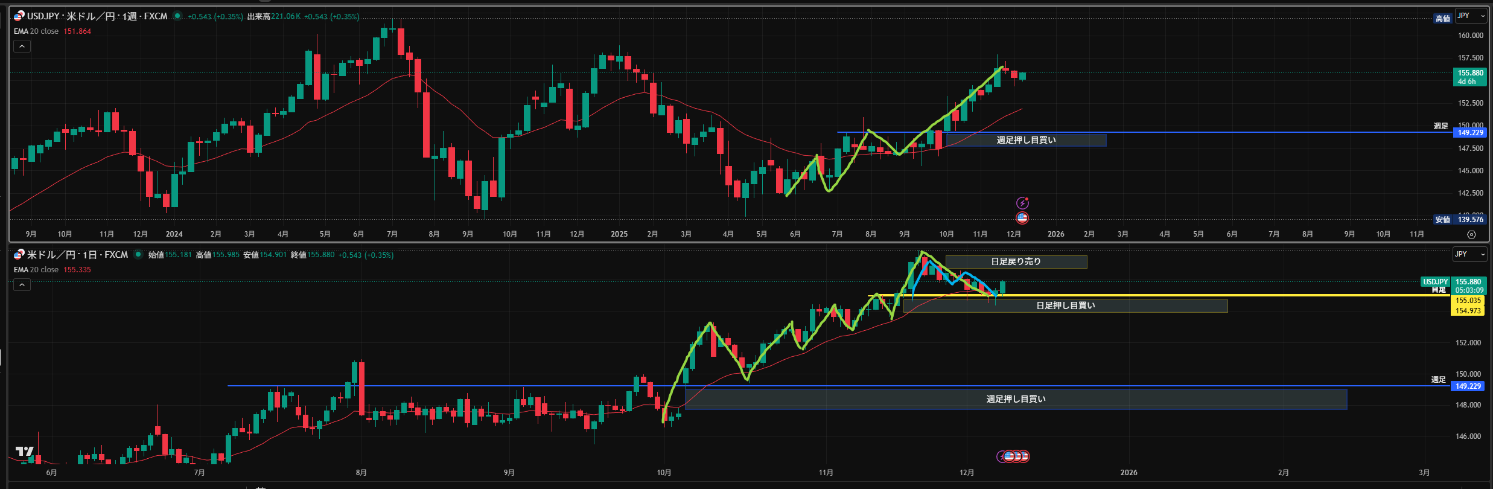Click the purple lightning event icon on weekly chart
This screenshot has width=1493, height=489.
(1022, 203)
